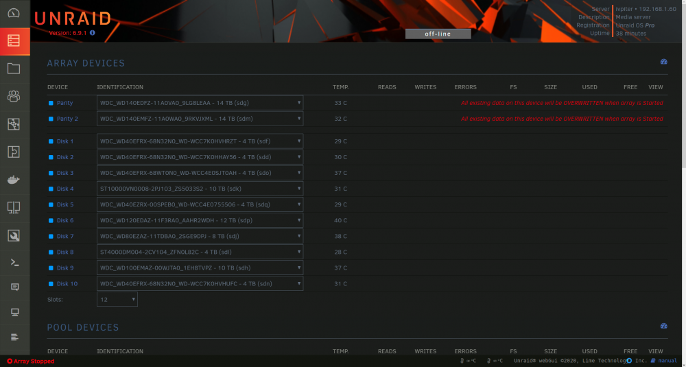The image size is (686, 367).
Task: Open the Disk 3 device dropdown
Action: pyautogui.click(x=200, y=173)
